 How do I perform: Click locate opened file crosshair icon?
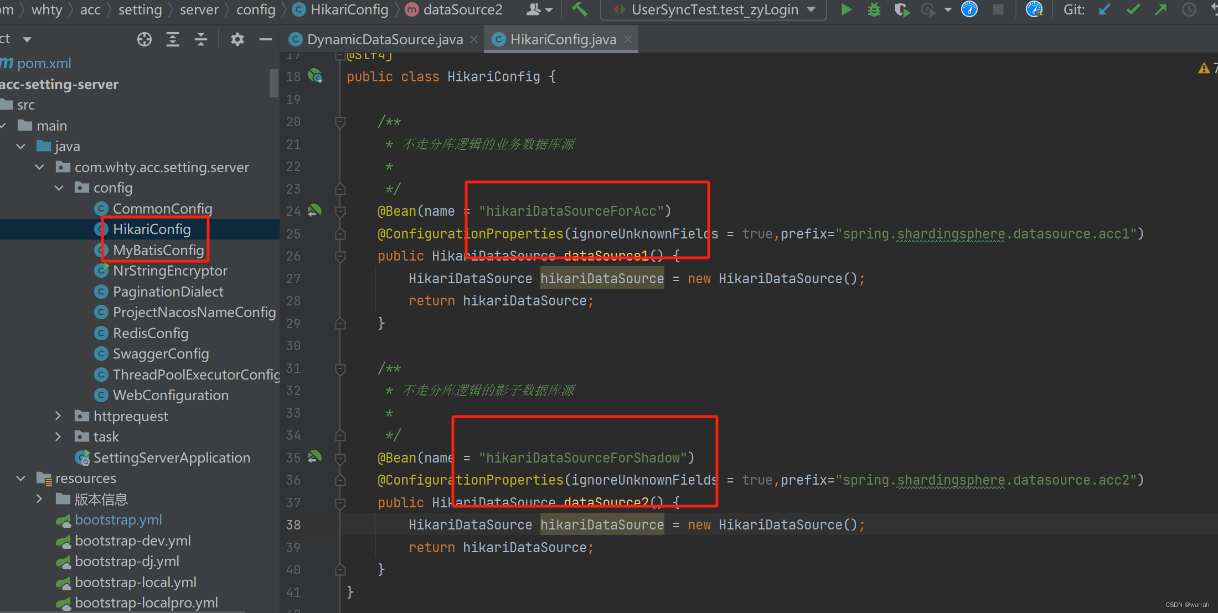tap(144, 39)
